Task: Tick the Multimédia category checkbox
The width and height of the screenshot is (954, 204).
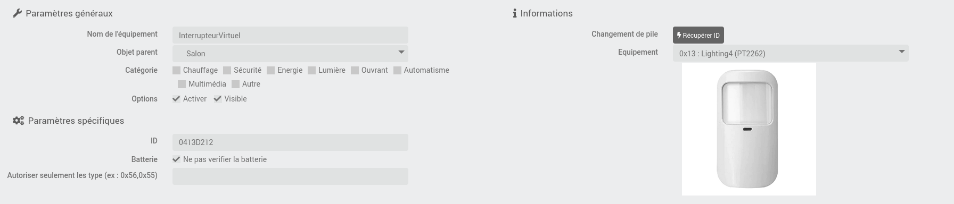Action: 182,84
